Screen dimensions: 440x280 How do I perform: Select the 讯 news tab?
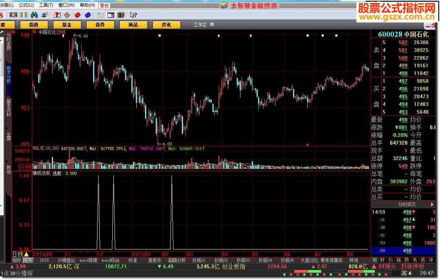[415, 260]
